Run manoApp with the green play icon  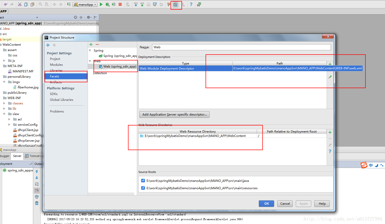(x=101, y=4)
